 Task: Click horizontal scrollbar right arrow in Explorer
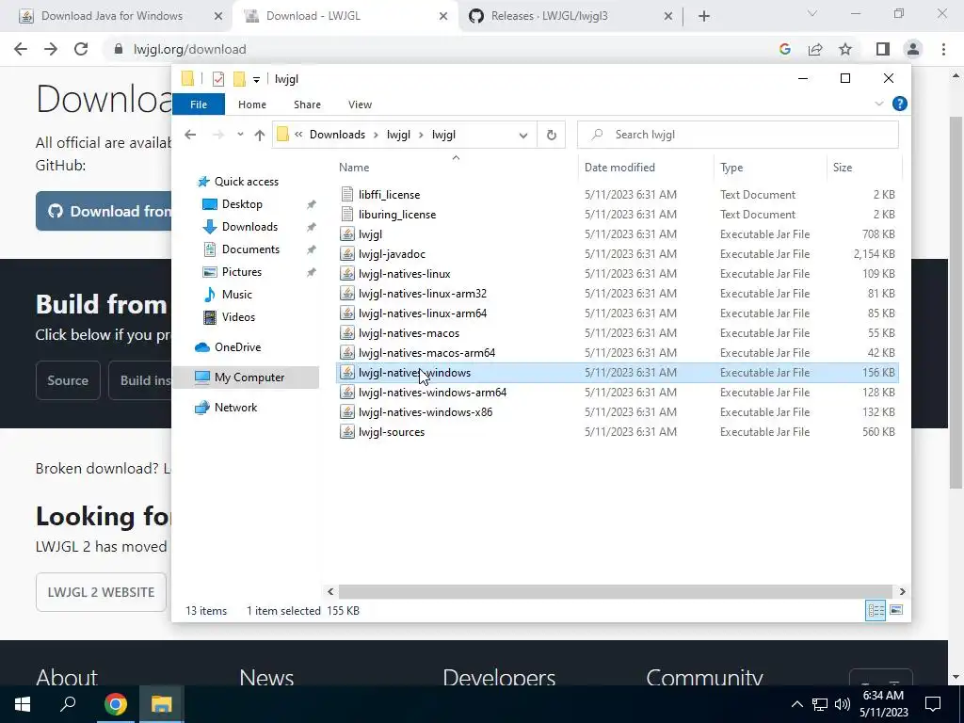(902, 591)
